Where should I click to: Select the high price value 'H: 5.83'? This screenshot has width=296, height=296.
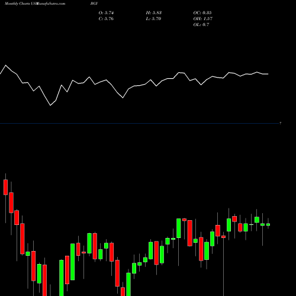(x=154, y=13)
